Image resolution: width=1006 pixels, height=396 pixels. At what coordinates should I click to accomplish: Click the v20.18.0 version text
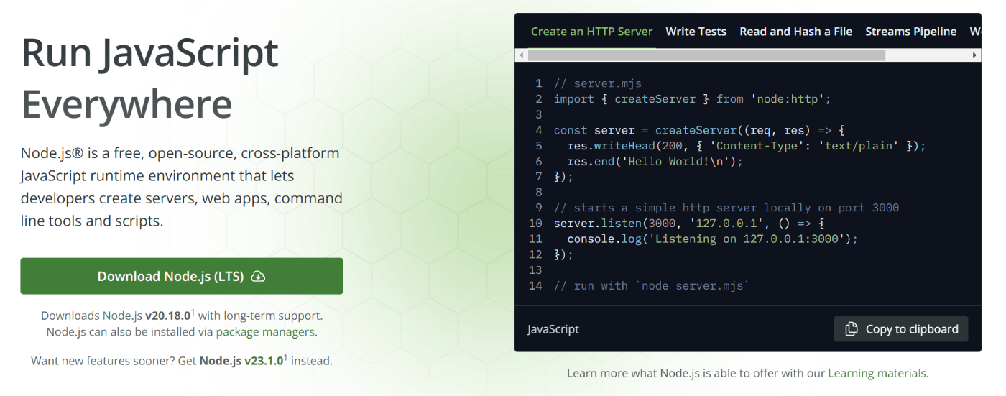tap(167, 316)
